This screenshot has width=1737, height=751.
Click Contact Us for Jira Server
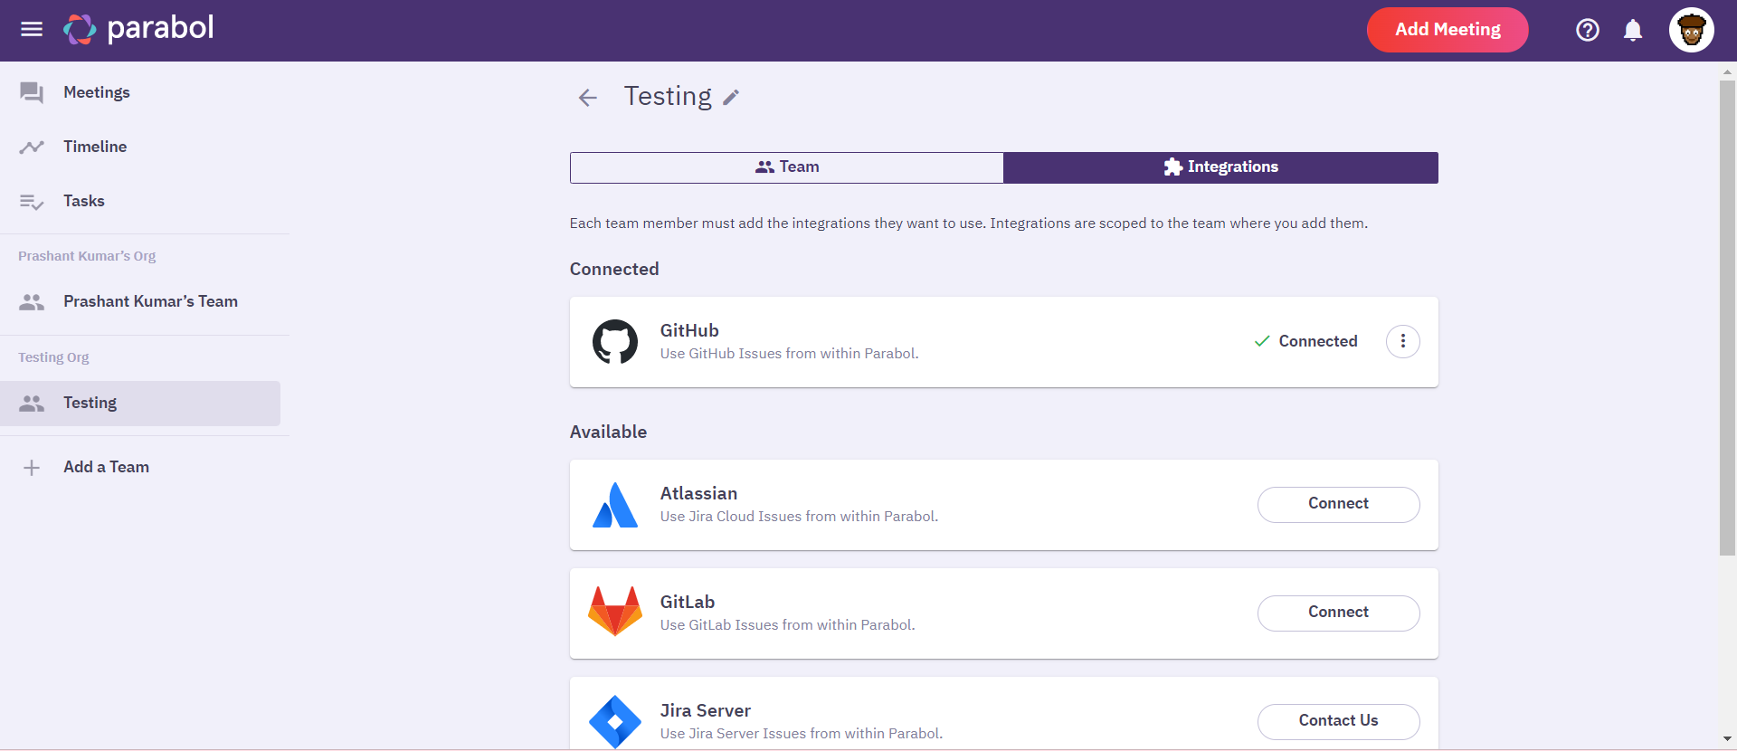point(1338,721)
